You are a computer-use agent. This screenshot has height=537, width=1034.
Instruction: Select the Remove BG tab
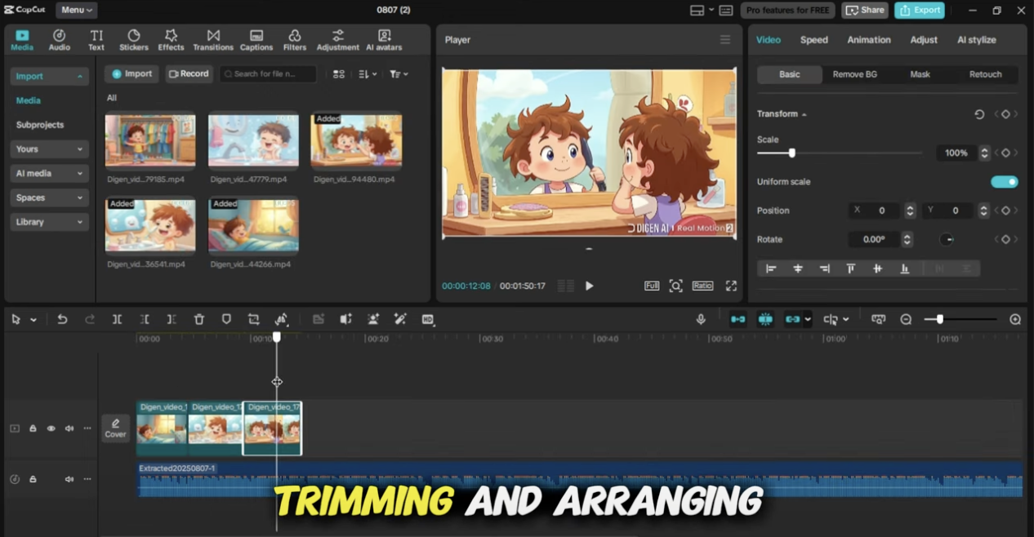854,74
